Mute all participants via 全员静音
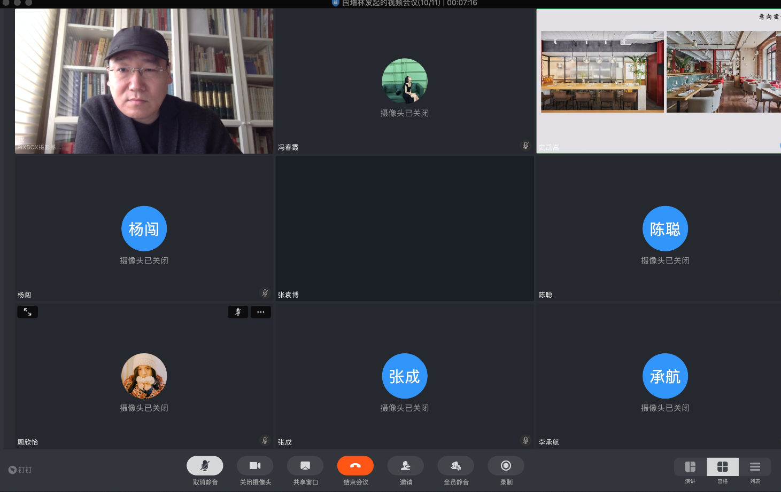Screen dimensions: 781x492 pyautogui.click(x=455, y=466)
